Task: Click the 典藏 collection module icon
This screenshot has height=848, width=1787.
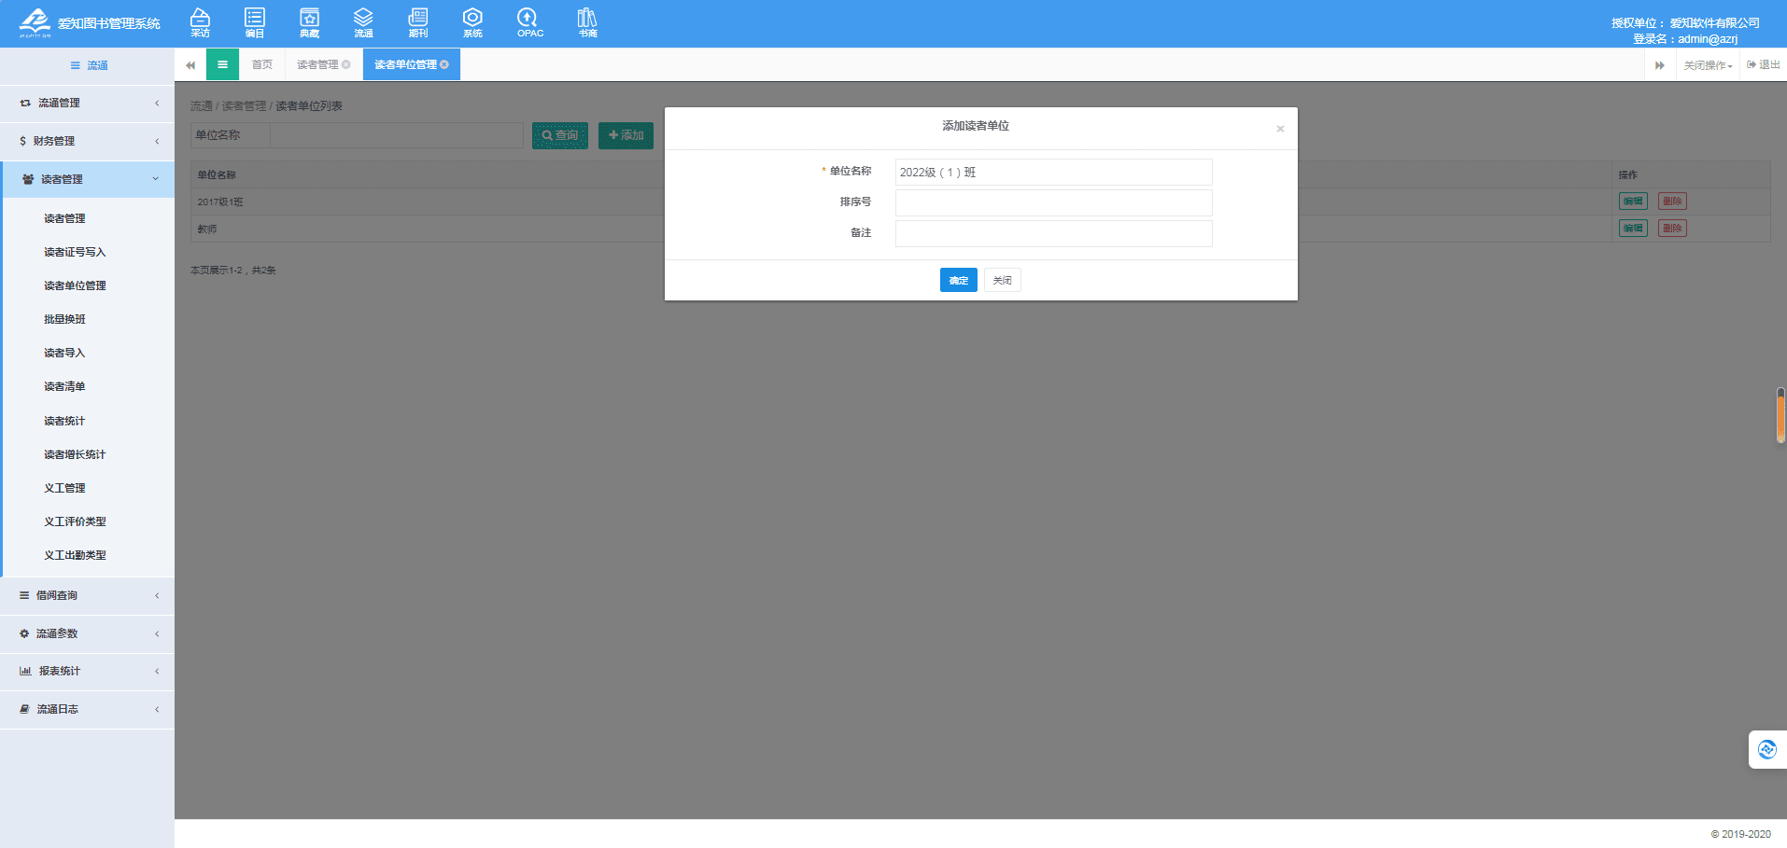Action: 309,22
